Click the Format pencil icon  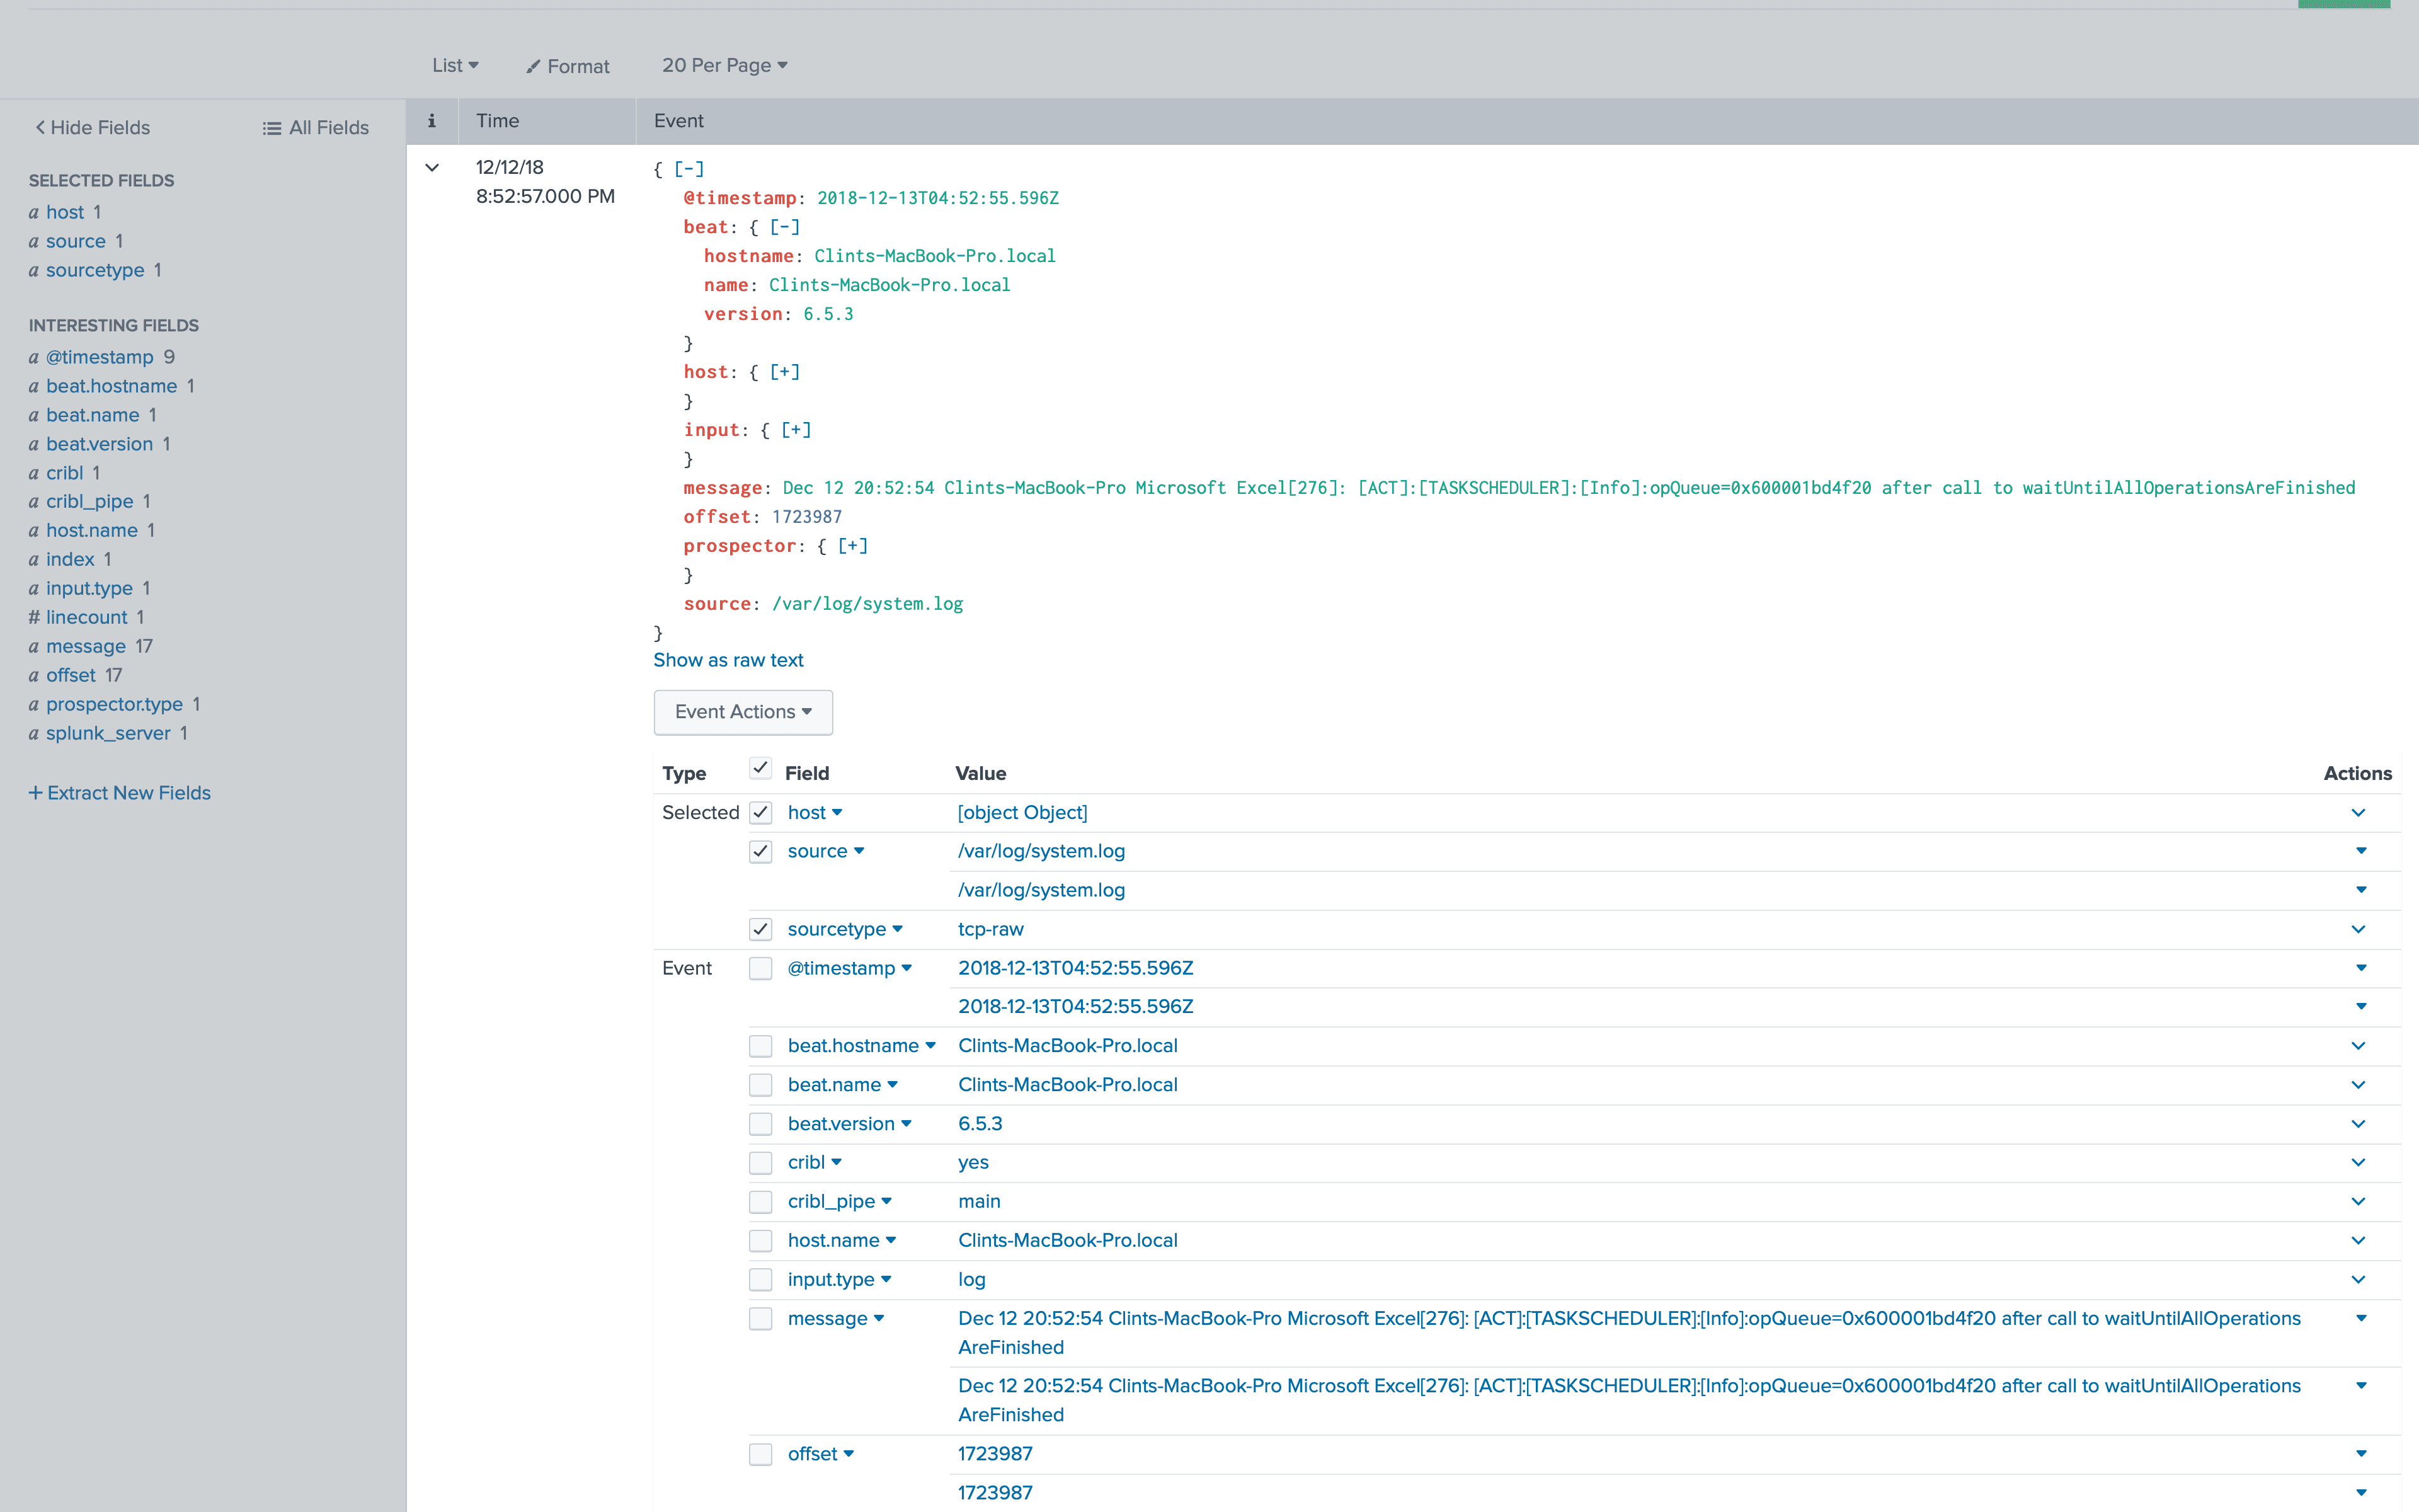(x=534, y=67)
